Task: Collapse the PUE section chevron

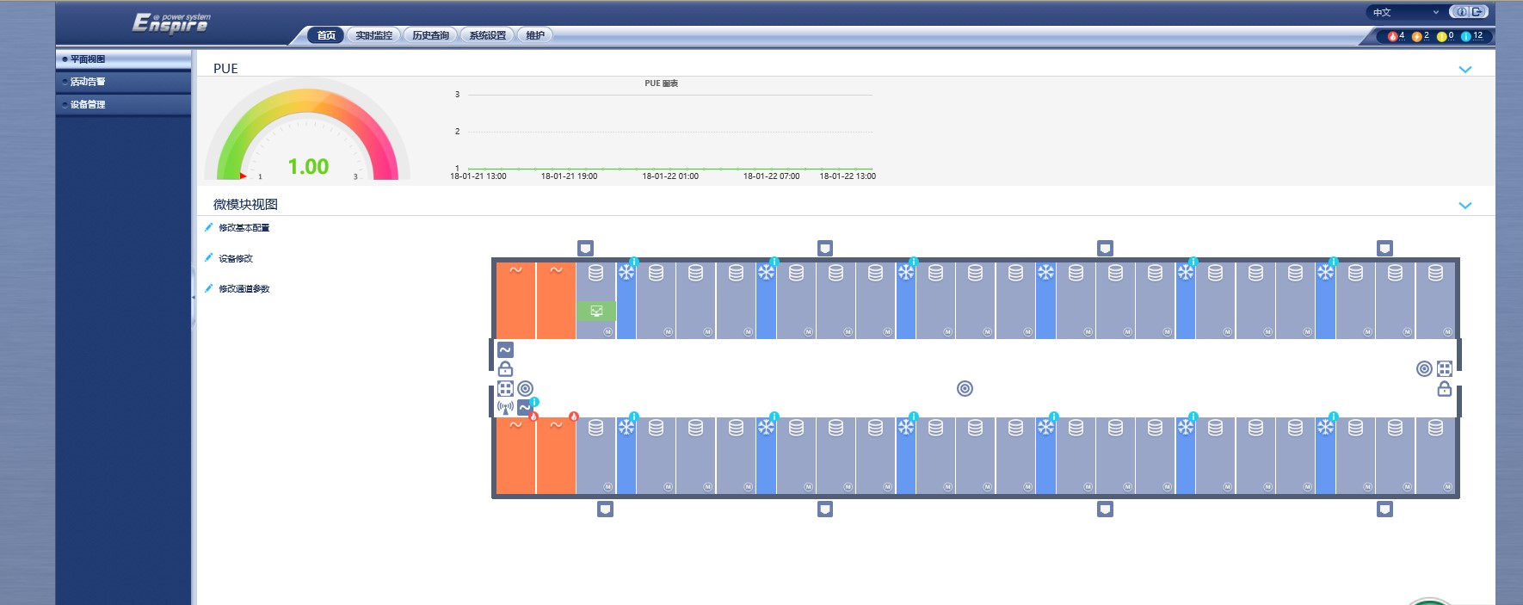Action: tap(1464, 70)
